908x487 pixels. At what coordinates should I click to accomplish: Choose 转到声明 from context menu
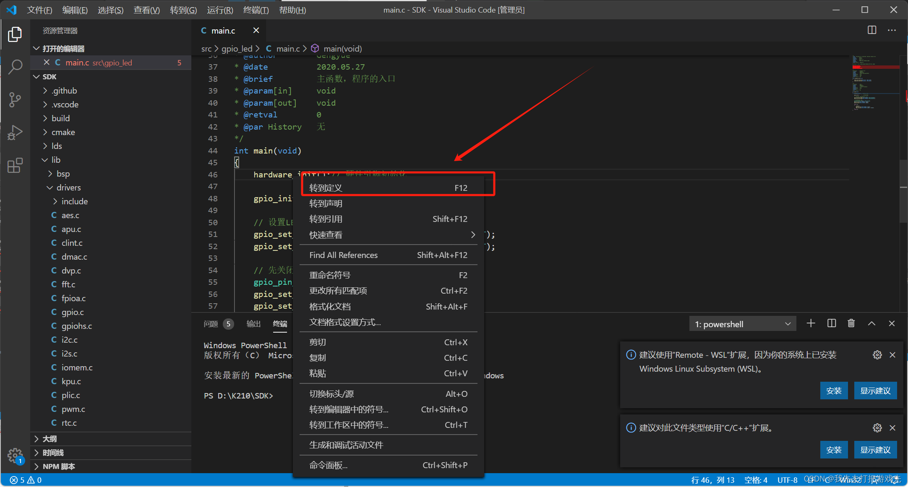(x=389, y=203)
